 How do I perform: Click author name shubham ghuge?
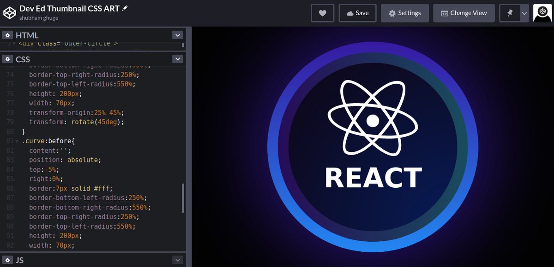click(x=39, y=18)
